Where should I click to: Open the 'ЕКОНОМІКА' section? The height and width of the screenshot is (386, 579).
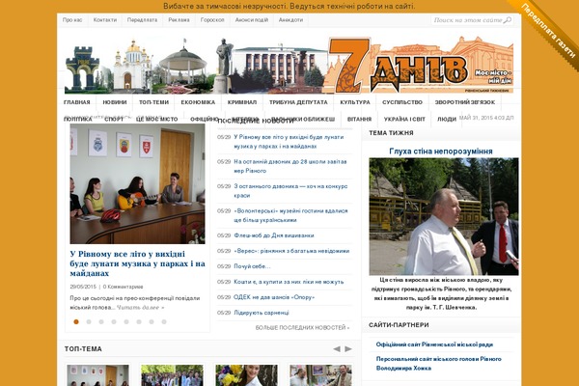point(198,102)
